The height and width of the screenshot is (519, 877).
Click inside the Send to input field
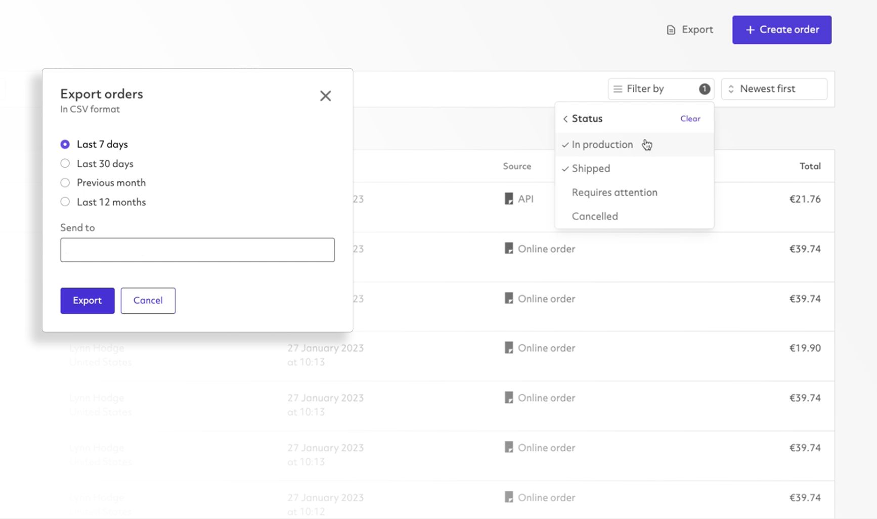[x=197, y=250]
